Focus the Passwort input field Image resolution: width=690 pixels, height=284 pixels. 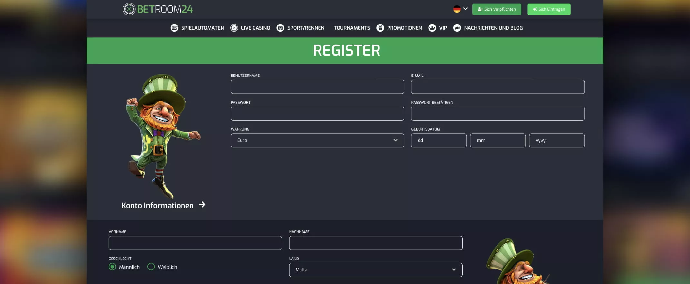click(x=317, y=114)
